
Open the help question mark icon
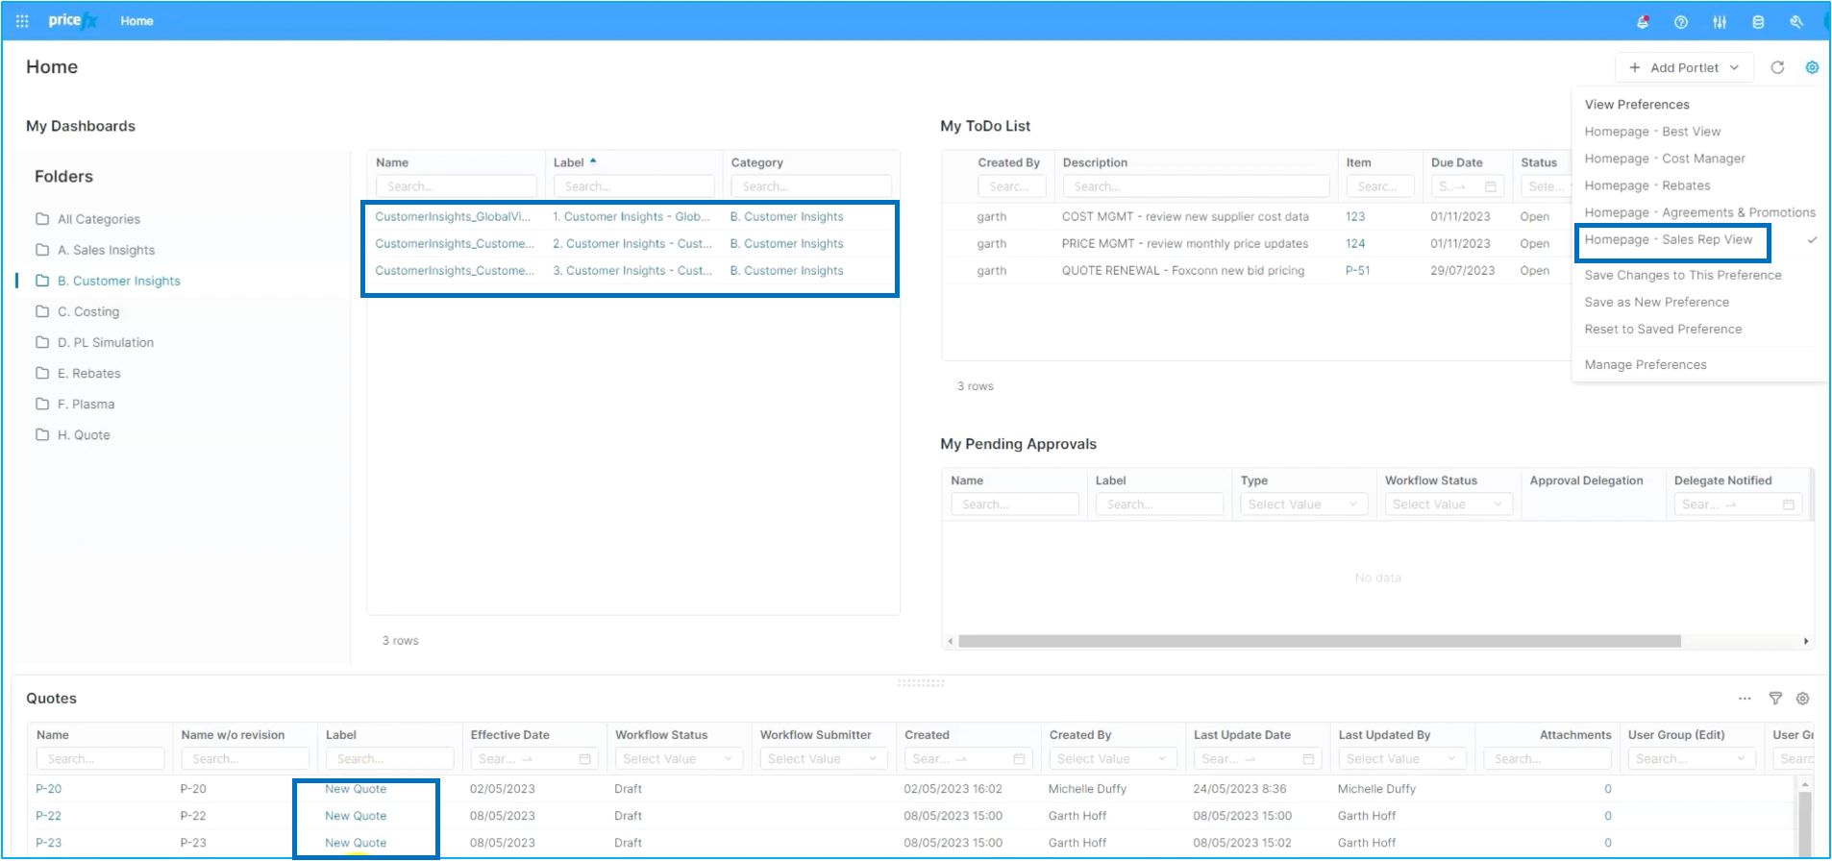[1681, 21]
